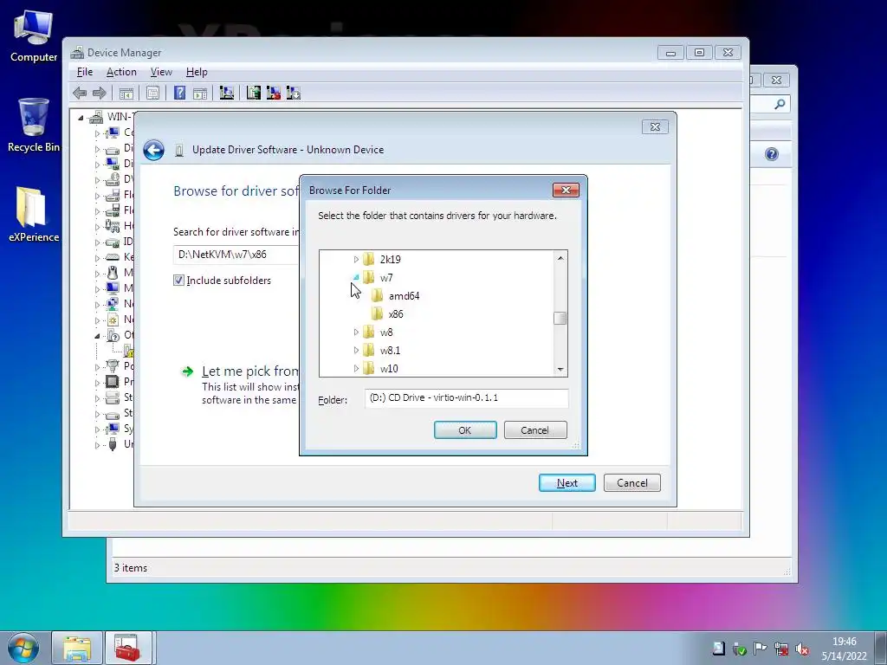Click the Next button in the driver wizard
The width and height of the screenshot is (887, 665).
click(567, 483)
